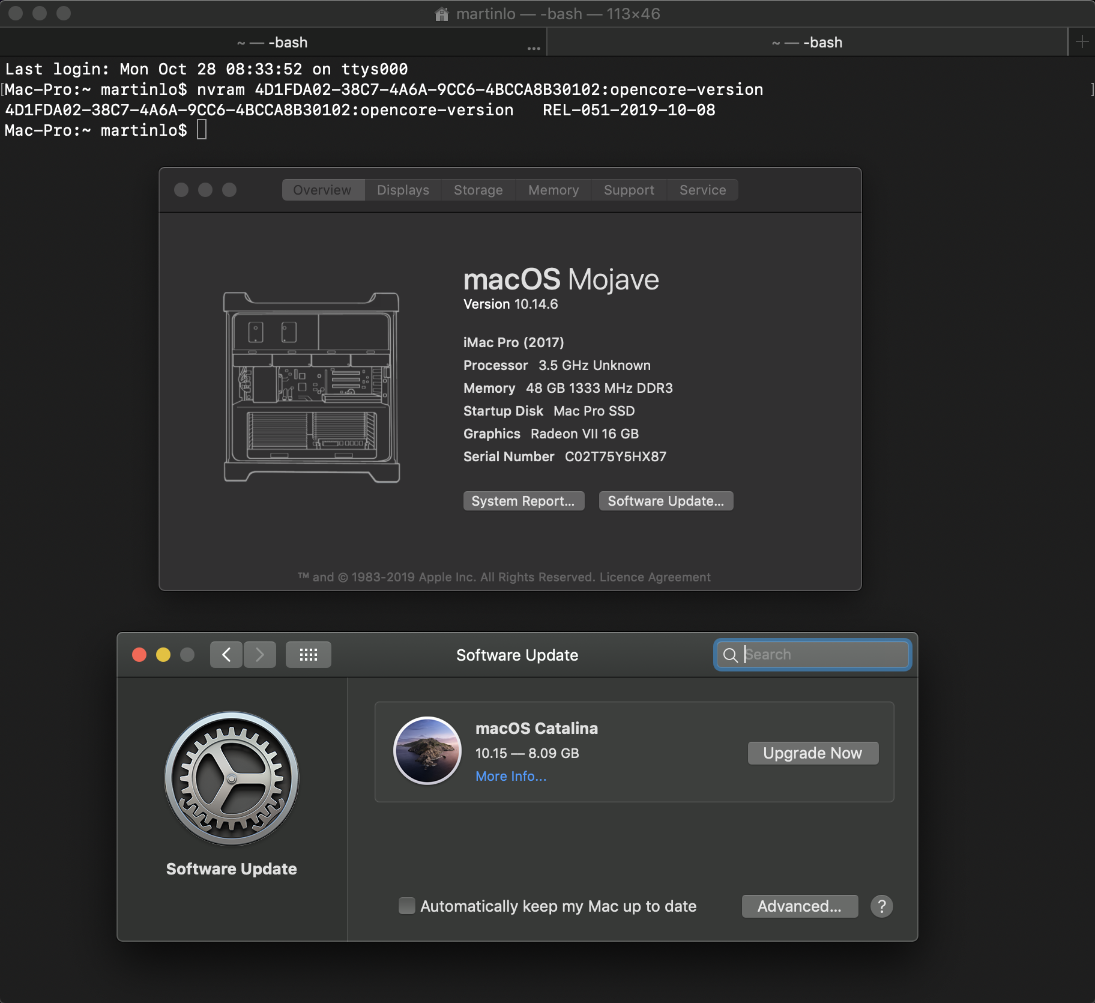Switch to the Displays tab
Image resolution: width=1095 pixels, height=1003 pixels.
[x=403, y=190]
